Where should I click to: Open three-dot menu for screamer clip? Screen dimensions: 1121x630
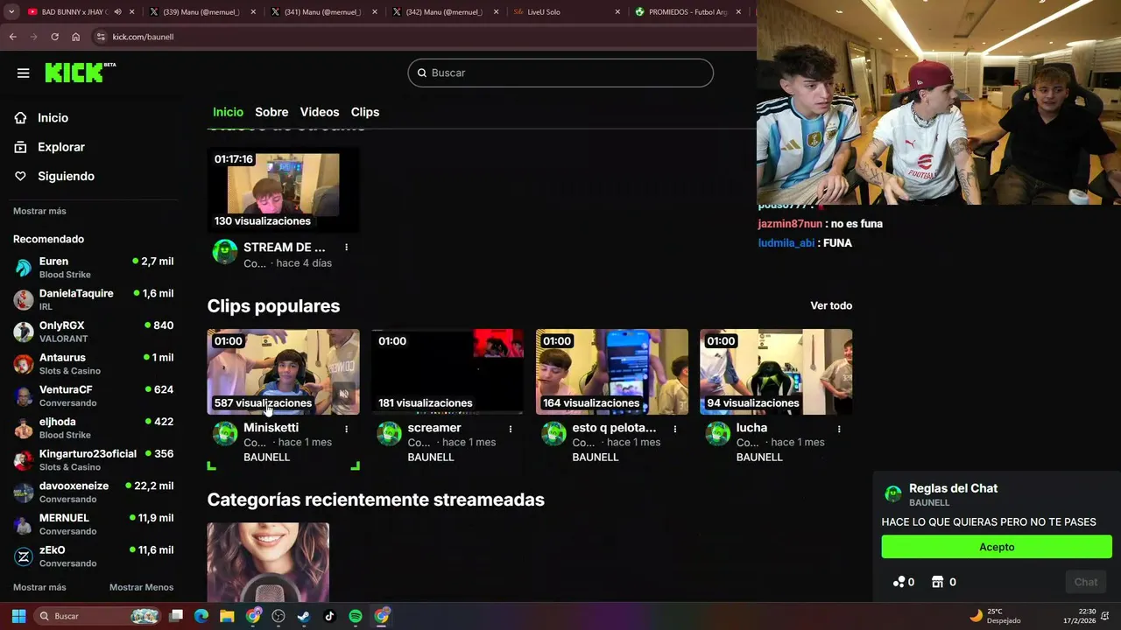[511, 429]
